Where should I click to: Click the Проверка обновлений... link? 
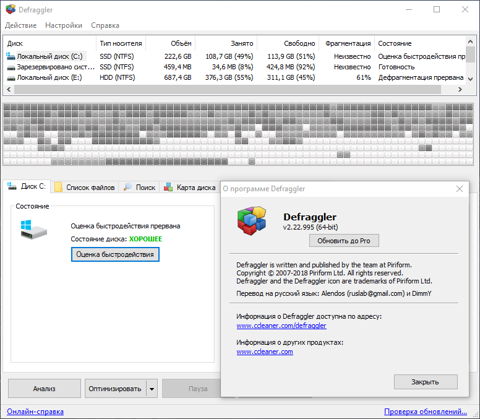click(425, 412)
